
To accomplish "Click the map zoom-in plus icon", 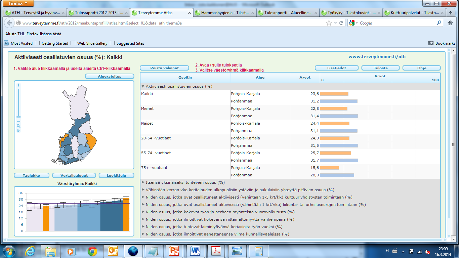I will (18, 85).
